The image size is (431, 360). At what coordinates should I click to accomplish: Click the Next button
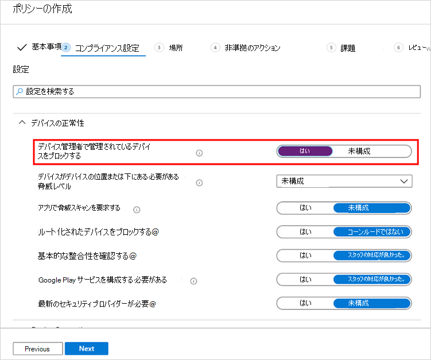click(x=86, y=349)
